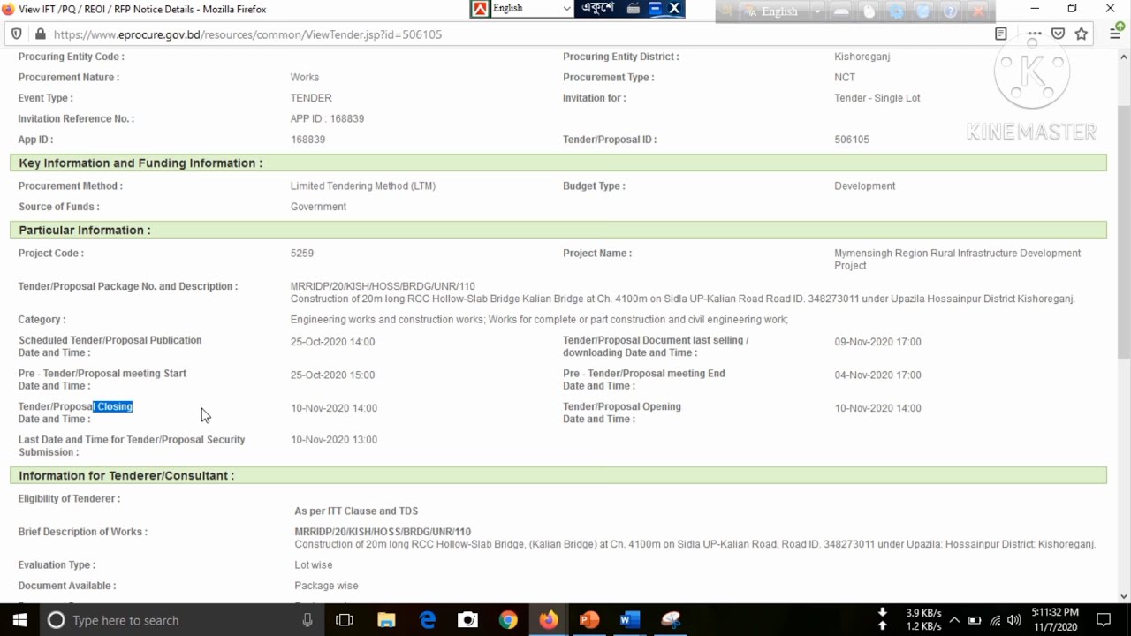Viewport: 1131px width, 636px height.
Task: Click package number MRRIDP/20/KISH/HOSS/BRDG/UNR/110 under Particular Information
Action: point(383,286)
